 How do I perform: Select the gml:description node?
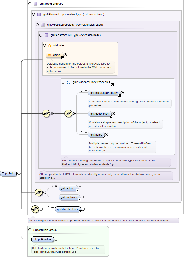tap(100, 114)
